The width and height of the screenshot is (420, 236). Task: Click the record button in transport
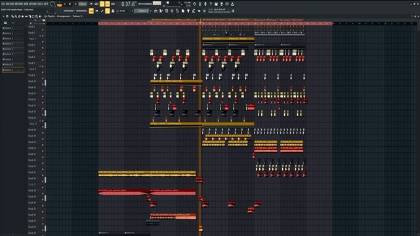tap(75, 4)
